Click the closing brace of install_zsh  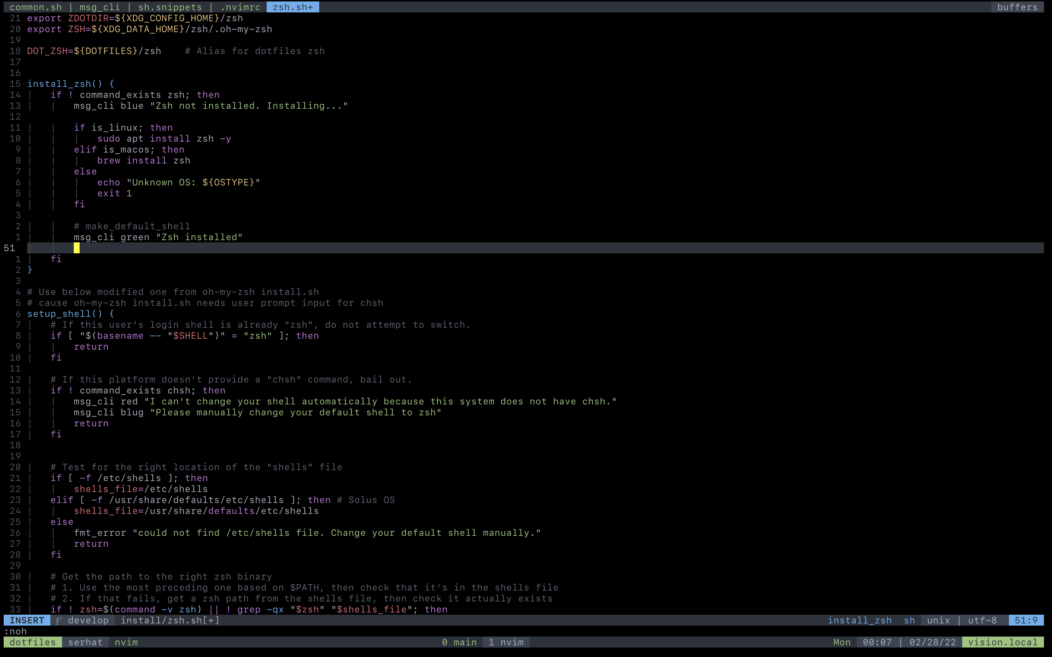(x=30, y=270)
